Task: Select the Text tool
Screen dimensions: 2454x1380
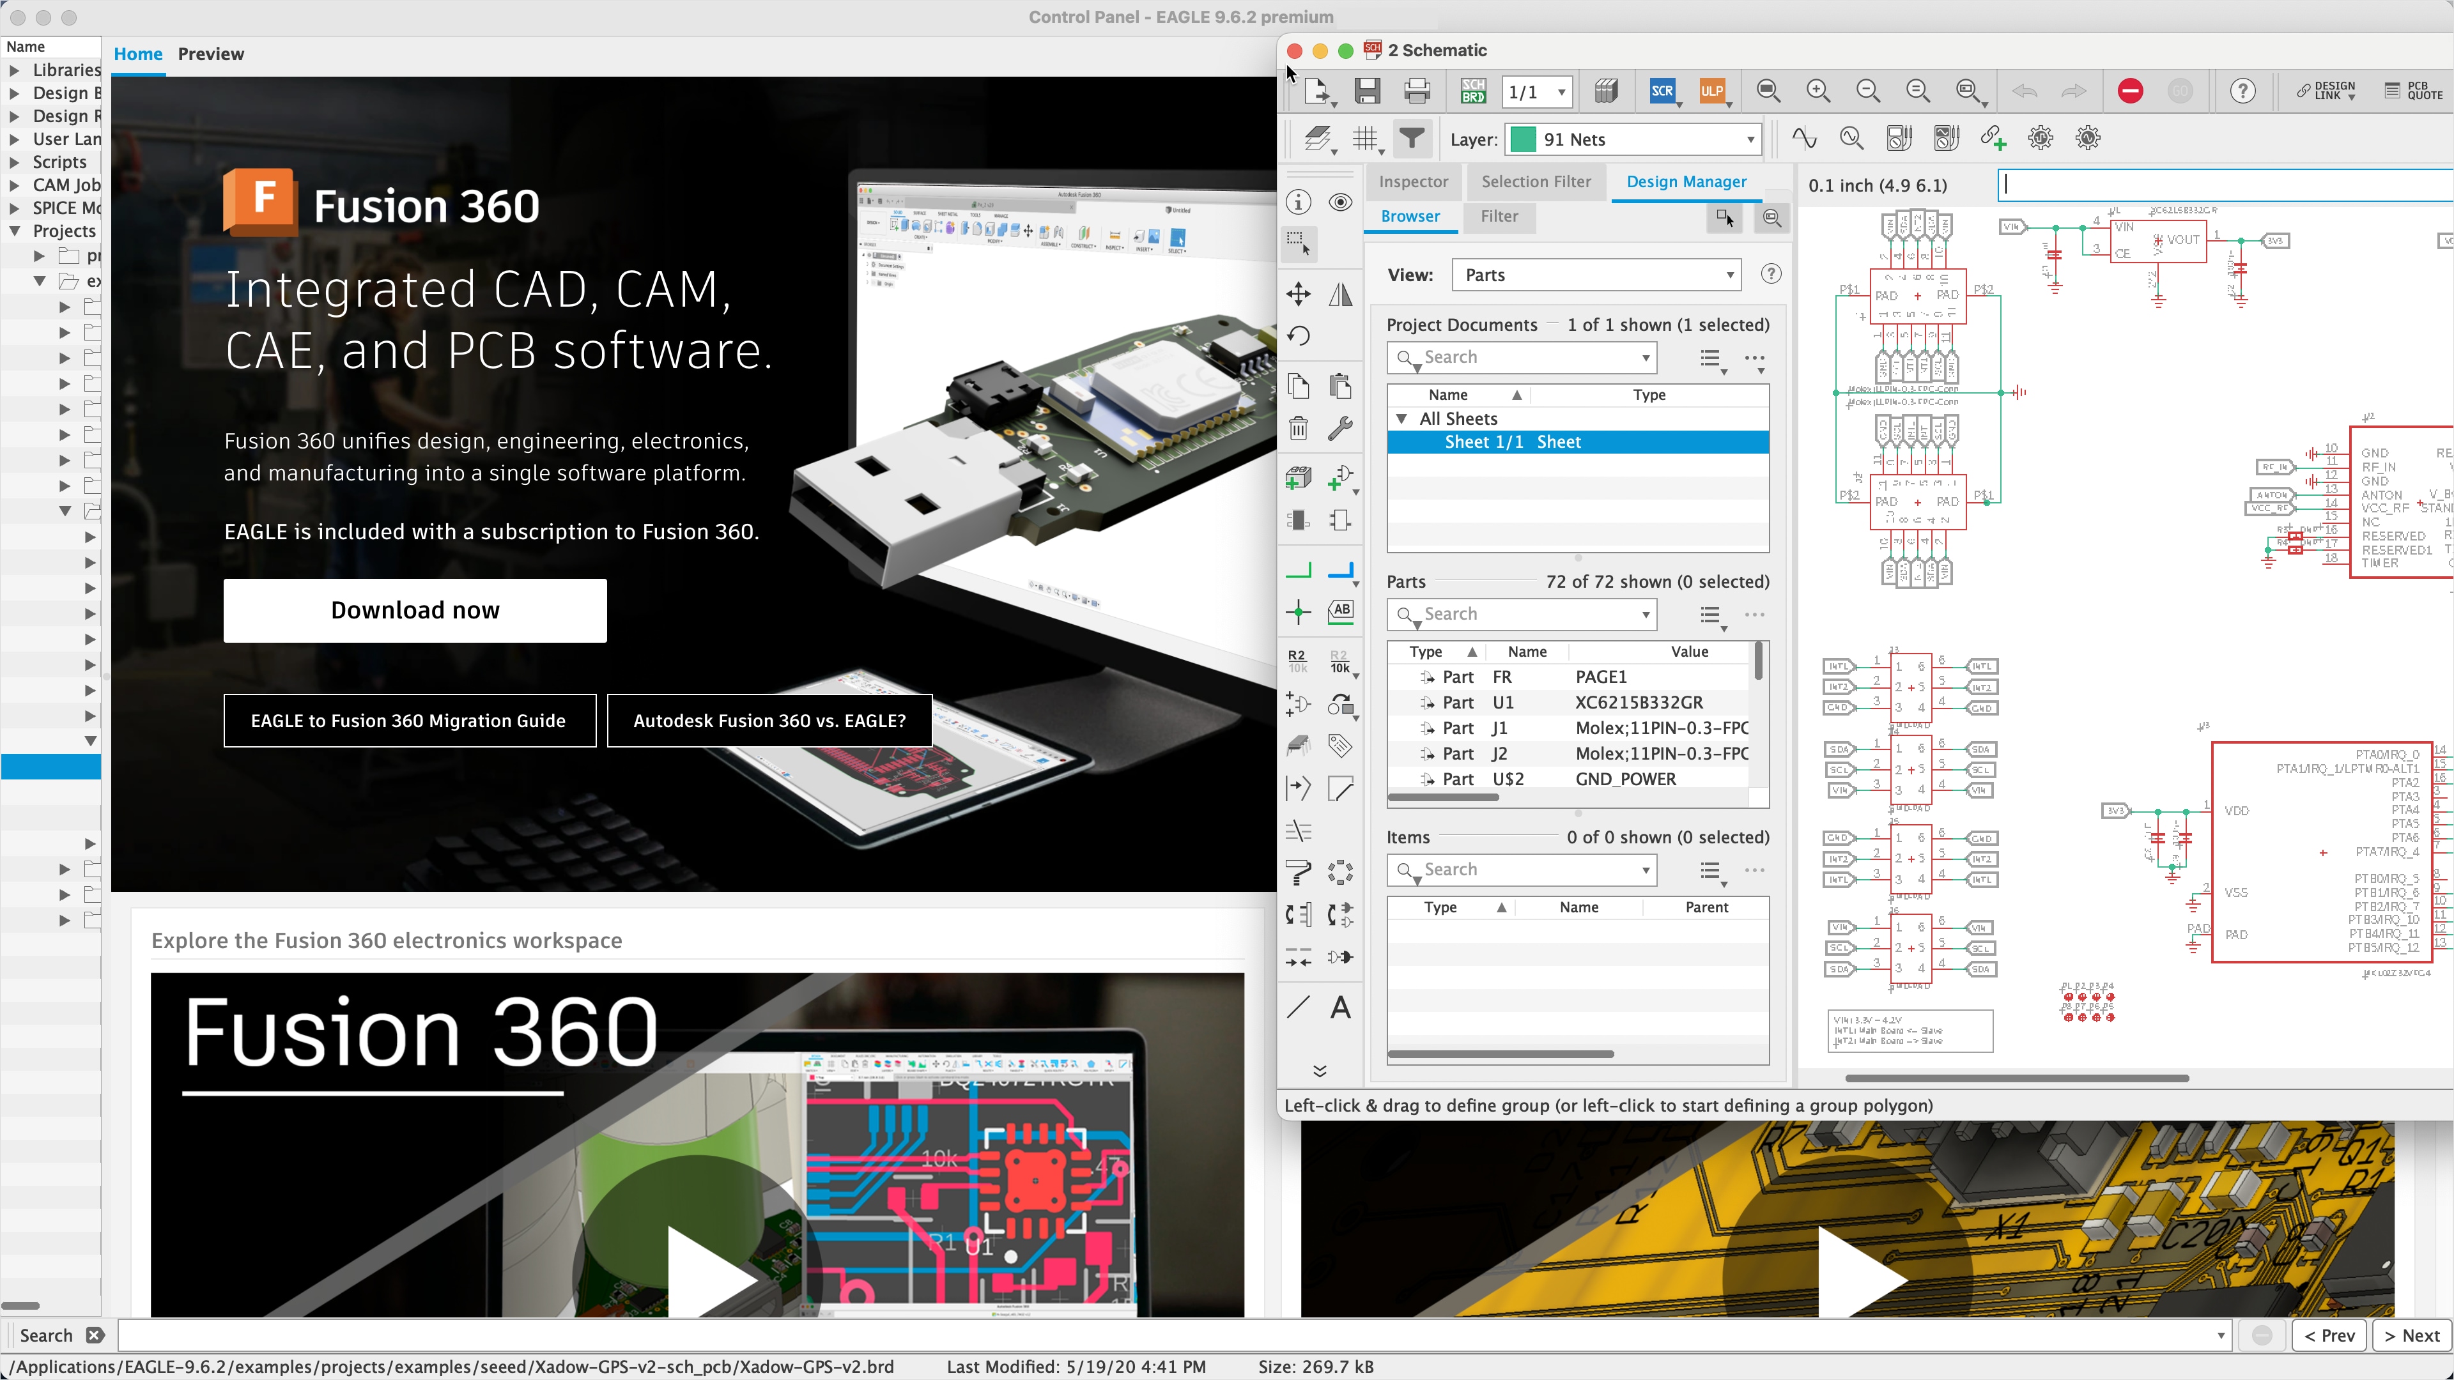Action: (x=1340, y=1008)
